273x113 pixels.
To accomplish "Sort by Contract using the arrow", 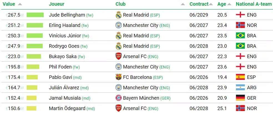I will point(211,4).
